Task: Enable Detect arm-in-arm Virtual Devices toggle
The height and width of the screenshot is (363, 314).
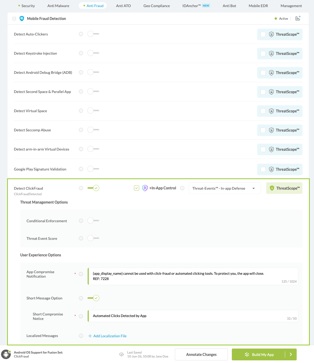Action: pos(93,149)
